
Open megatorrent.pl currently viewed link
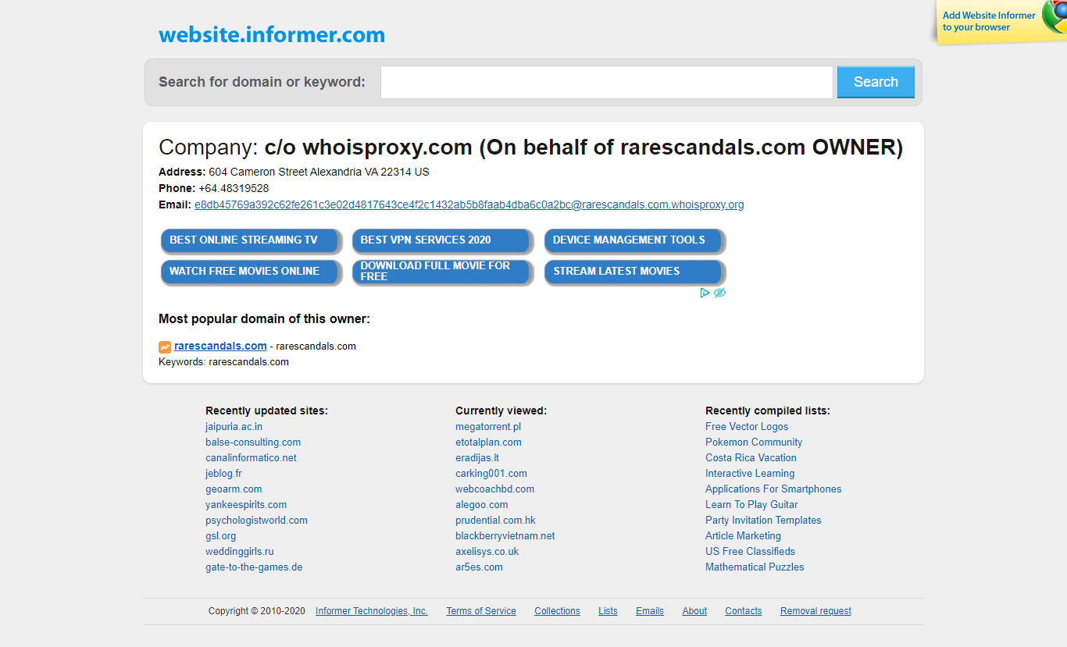point(488,427)
